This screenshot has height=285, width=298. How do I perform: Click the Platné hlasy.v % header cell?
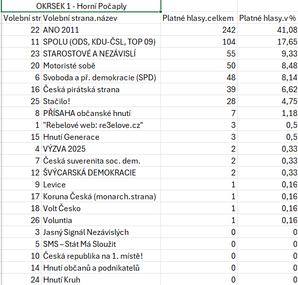point(267,18)
